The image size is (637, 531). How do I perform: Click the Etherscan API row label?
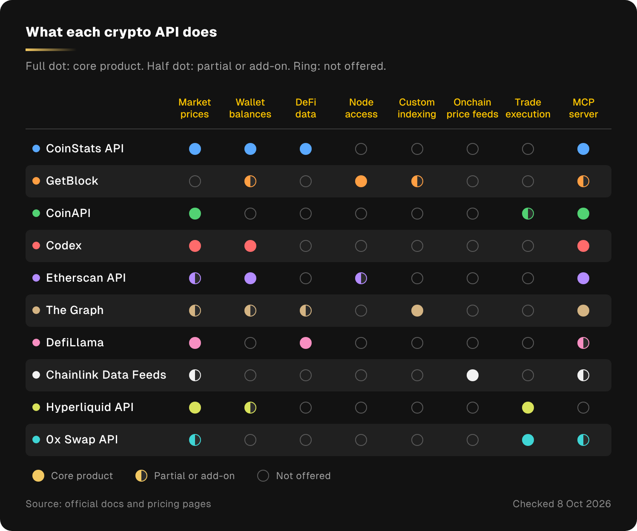[86, 278]
